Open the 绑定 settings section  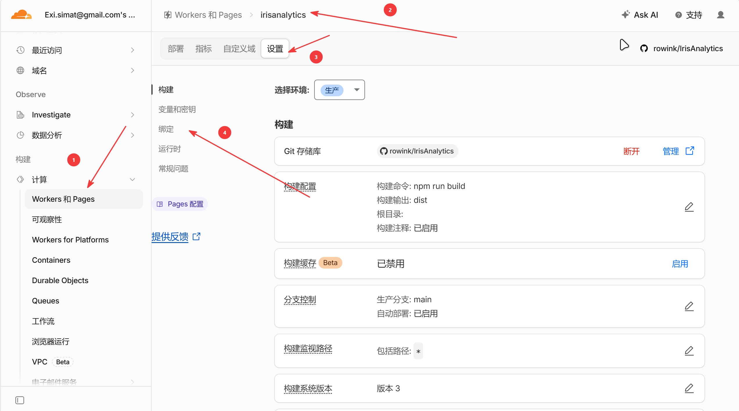[x=166, y=129]
